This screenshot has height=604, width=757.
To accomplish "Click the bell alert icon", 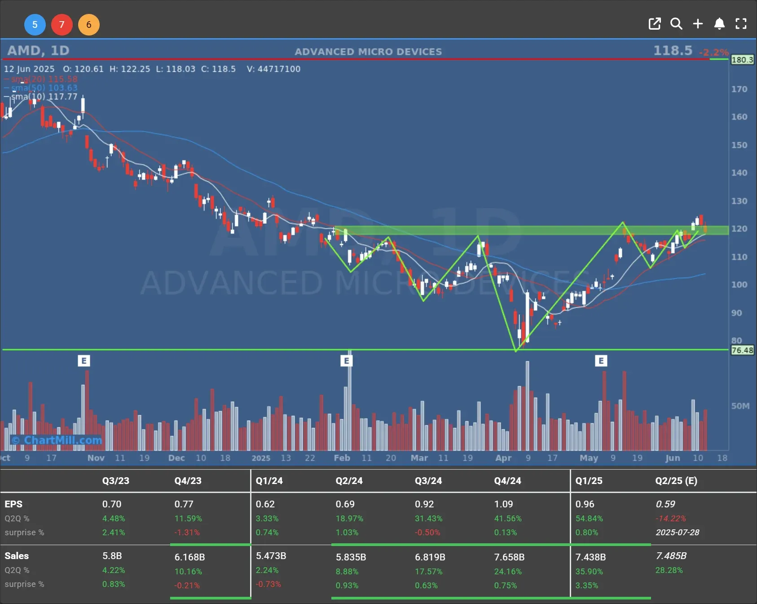I will point(719,24).
